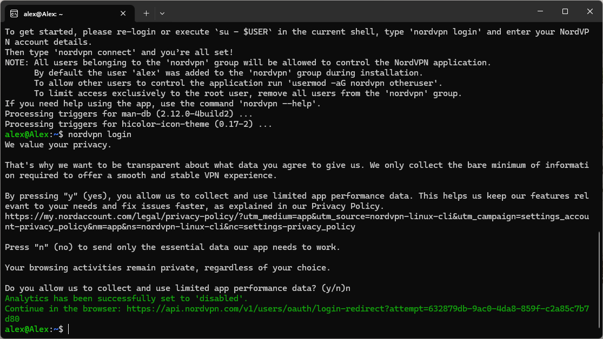The width and height of the screenshot is (603, 339).
Task: Expand the new tab profile dropdown chevron
Action: coord(162,12)
